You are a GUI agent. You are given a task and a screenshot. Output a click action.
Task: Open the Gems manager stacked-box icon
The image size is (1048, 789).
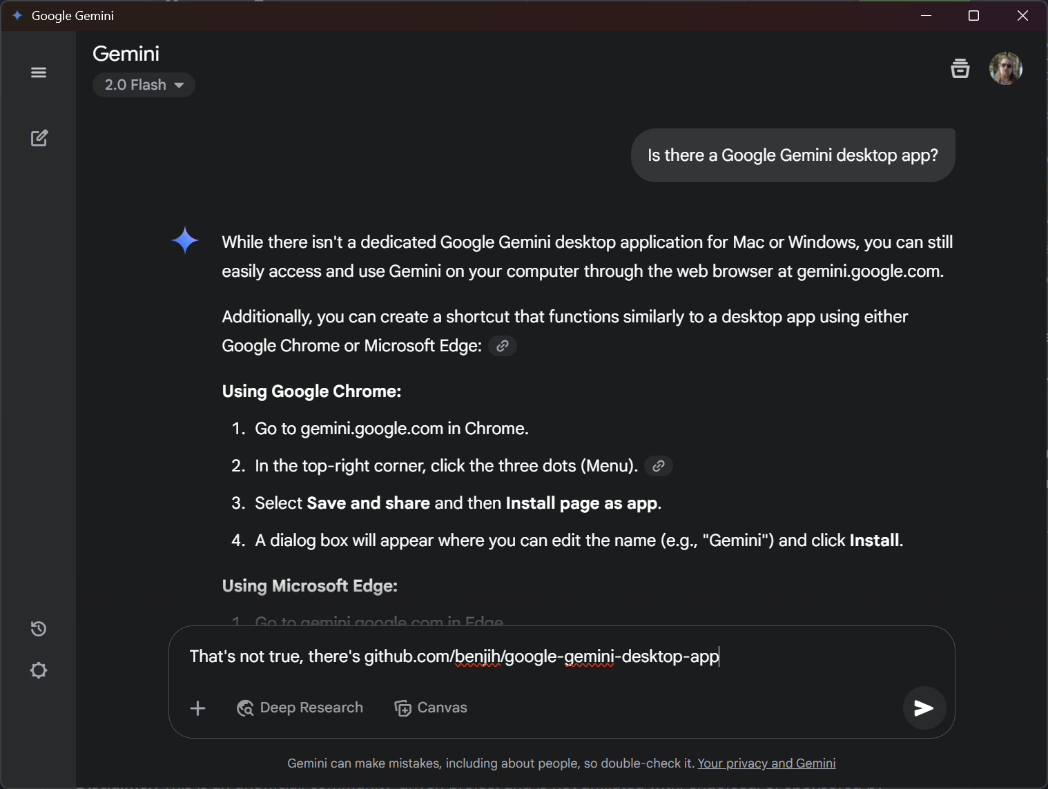pos(960,68)
